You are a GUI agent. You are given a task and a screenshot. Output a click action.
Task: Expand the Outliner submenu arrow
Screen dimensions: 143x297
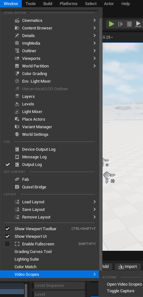pos(95,51)
